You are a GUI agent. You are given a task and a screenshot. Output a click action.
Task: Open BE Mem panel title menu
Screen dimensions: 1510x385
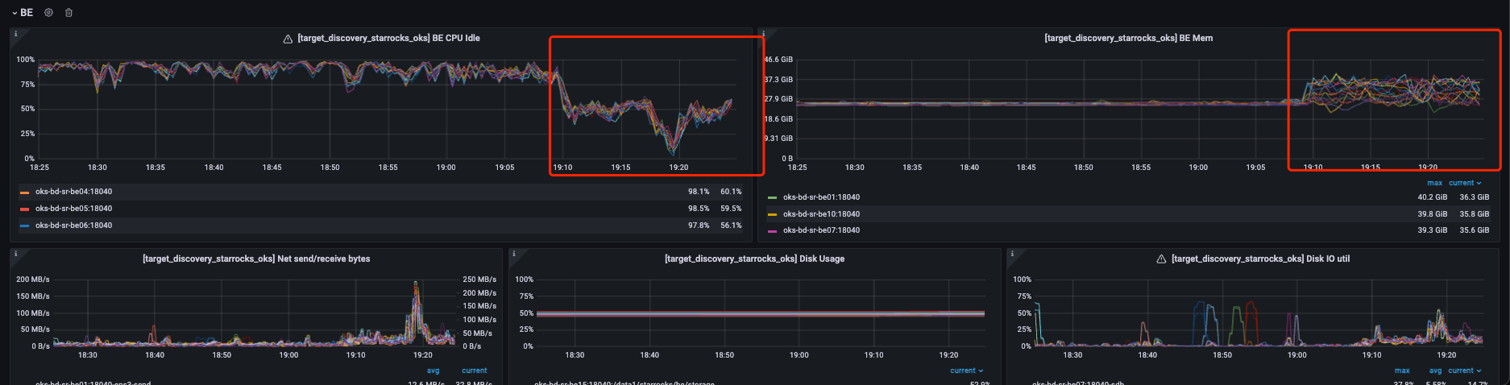[1128, 38]
